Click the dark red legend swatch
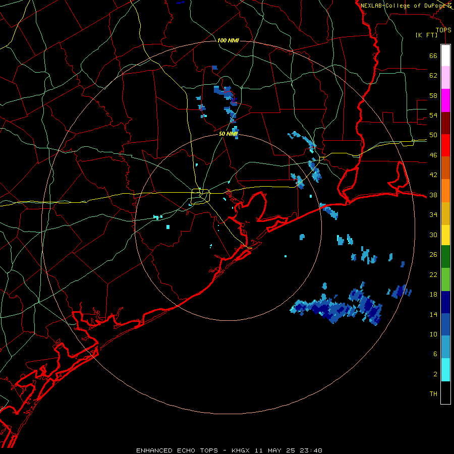The image size is (454, 454). [x=445, y=123]
